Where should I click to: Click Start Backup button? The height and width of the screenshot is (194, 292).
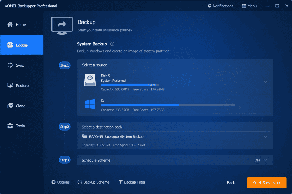pos(267,183)
